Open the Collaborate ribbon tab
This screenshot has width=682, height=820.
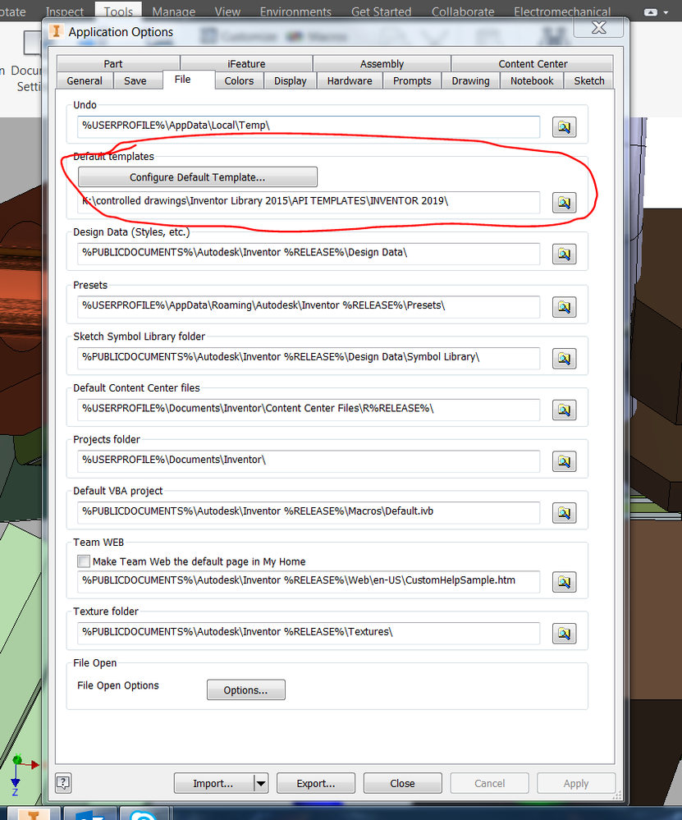pos(463,11)
